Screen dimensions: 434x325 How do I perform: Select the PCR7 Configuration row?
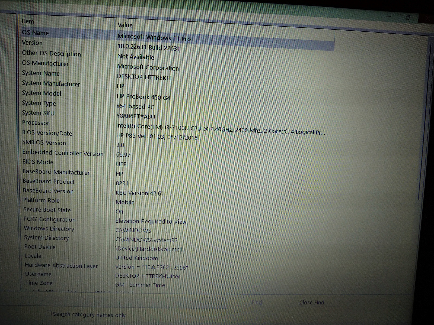[49, 219]
